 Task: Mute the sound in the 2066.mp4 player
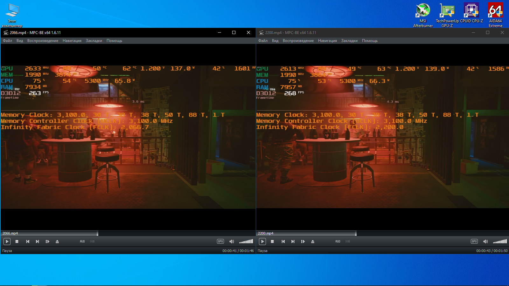[x=232, y=242]
